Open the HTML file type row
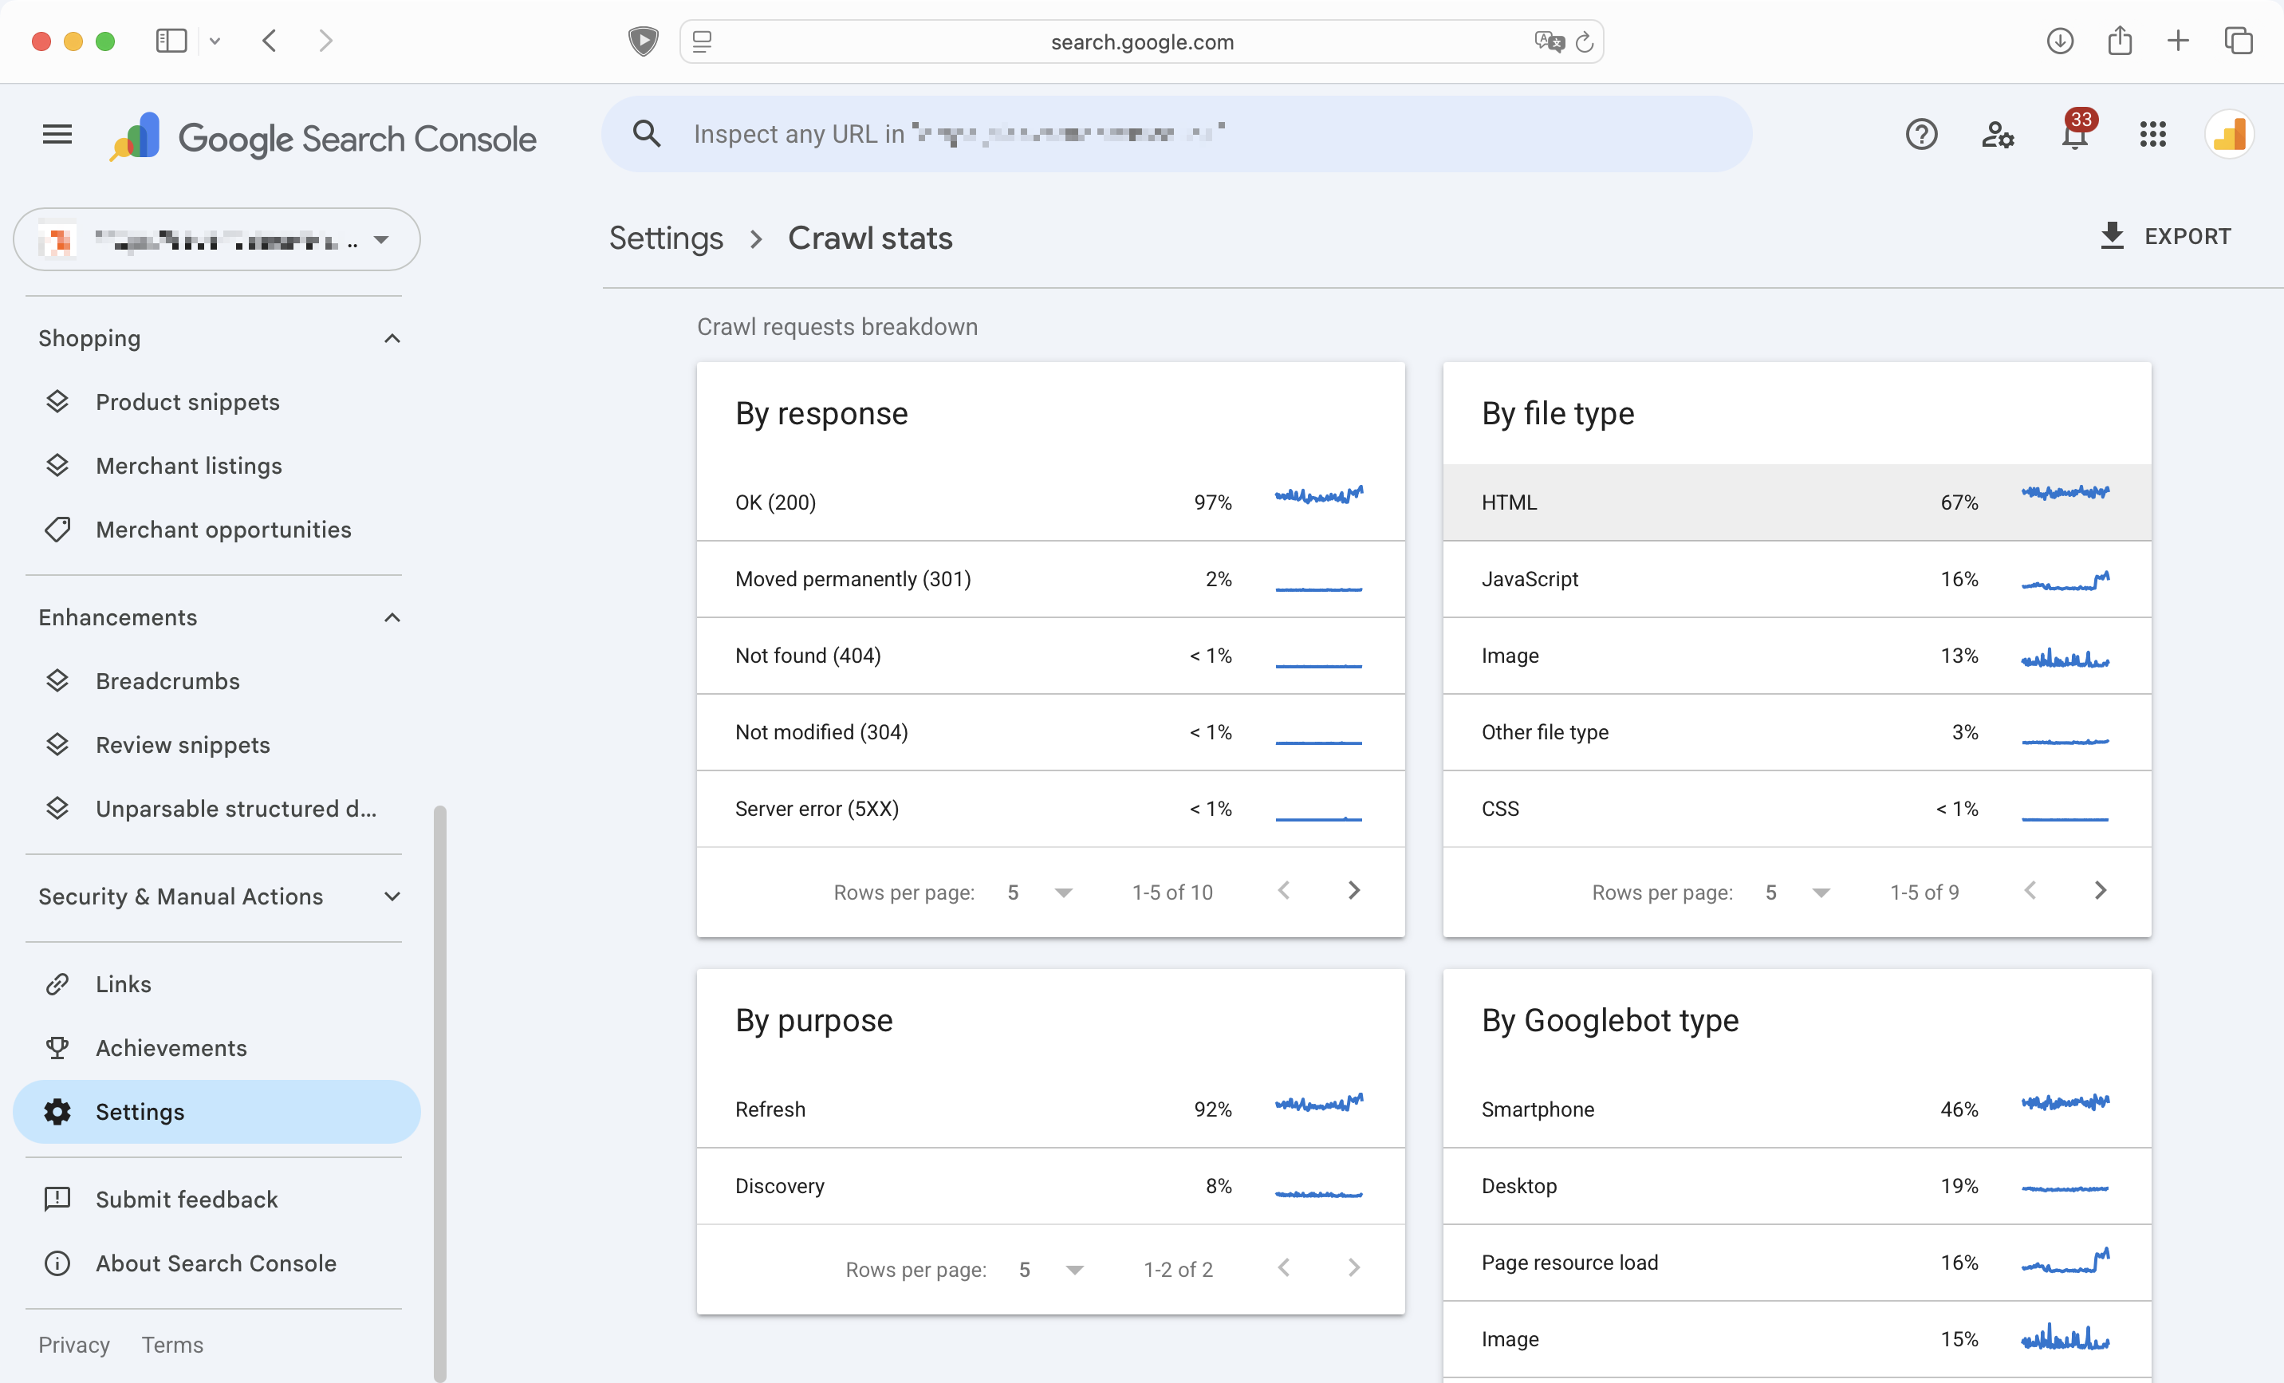 tap(1797, 502)
